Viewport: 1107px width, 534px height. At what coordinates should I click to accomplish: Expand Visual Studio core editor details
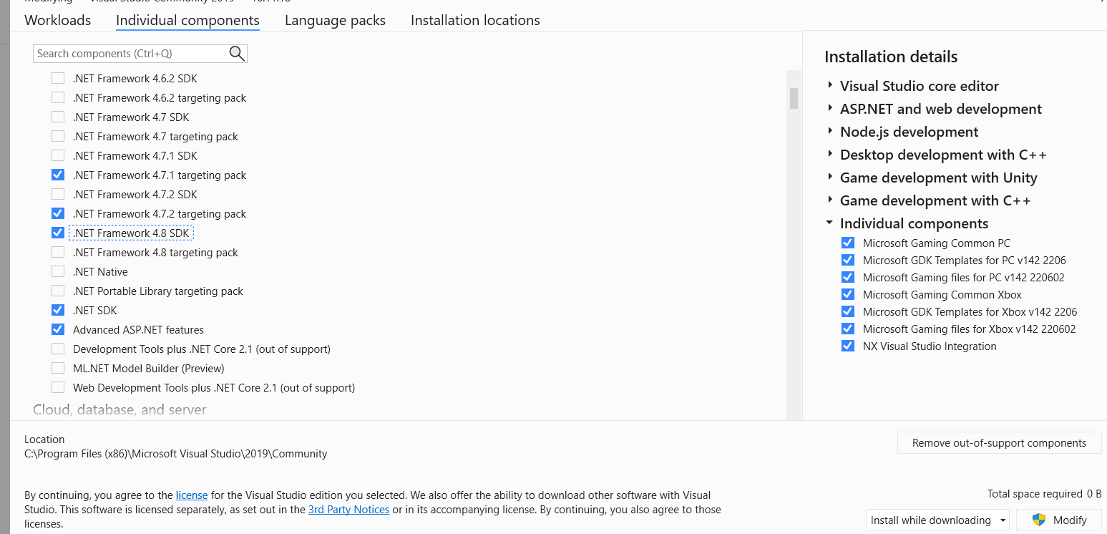pos(830,85)
